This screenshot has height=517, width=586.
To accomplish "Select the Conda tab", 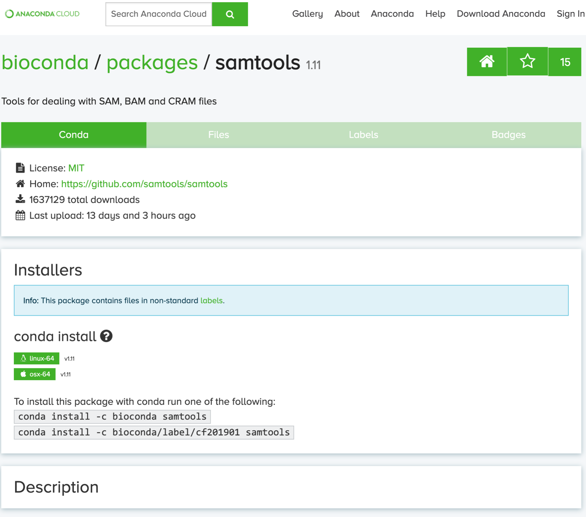I will pyautogui.click(x=74, y=135).
